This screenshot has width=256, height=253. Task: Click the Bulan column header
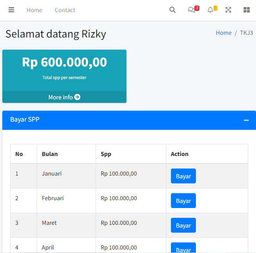pyautogui.click(x=50, y=154)
